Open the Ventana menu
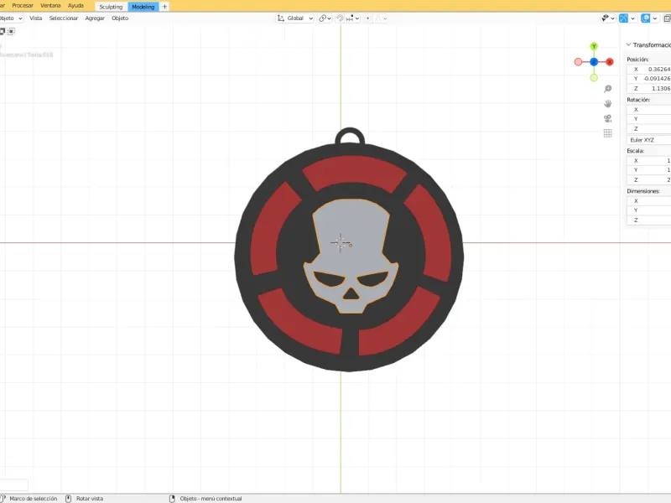The width and height of the screenshot is (671, 503). click(x=50, y=6)
